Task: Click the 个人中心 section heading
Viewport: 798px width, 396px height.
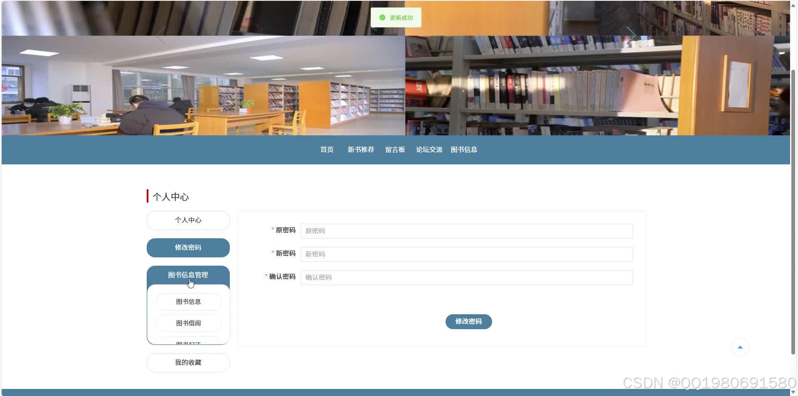Action: pyautogui.click(x=171, y=197)
